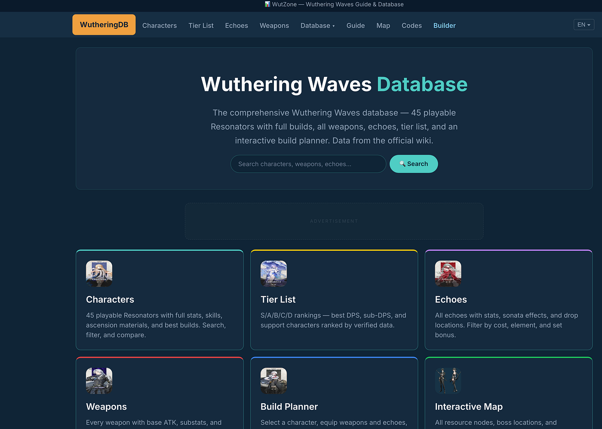Click the S/A/B/C/D rankings description text

coord(333,320)
